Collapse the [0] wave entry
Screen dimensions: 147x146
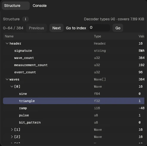[x=12, y=86]
